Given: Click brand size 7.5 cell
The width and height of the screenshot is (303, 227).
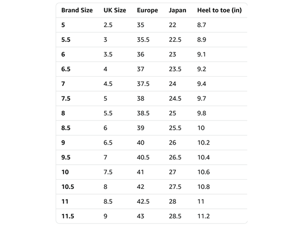Looking at the screenshot, I should (66, 99).
